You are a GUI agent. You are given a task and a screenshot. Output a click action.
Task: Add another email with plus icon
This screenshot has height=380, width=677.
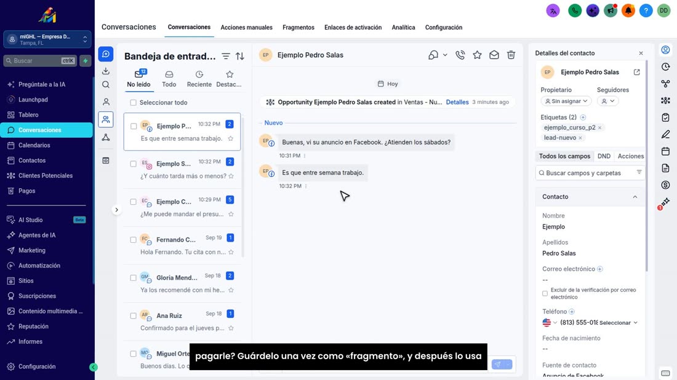click(600, 269)
